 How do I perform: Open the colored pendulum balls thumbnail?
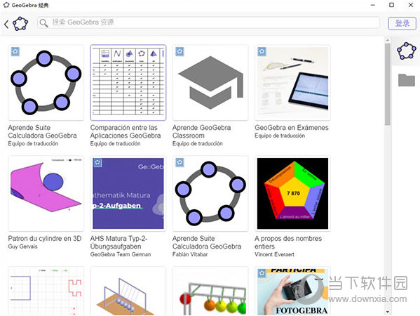pyautogui.click(x=210, y=291)
